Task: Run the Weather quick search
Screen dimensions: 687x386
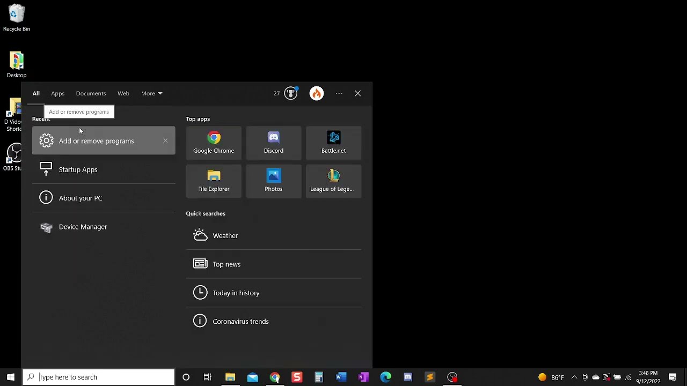Action: tap(274, 235)
